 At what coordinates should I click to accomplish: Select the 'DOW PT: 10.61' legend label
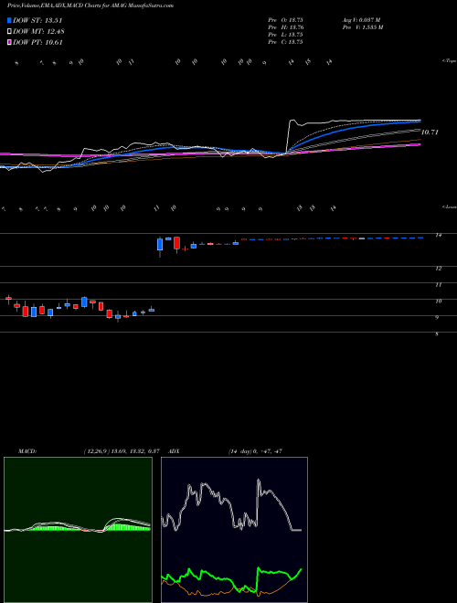pos(37,42)
